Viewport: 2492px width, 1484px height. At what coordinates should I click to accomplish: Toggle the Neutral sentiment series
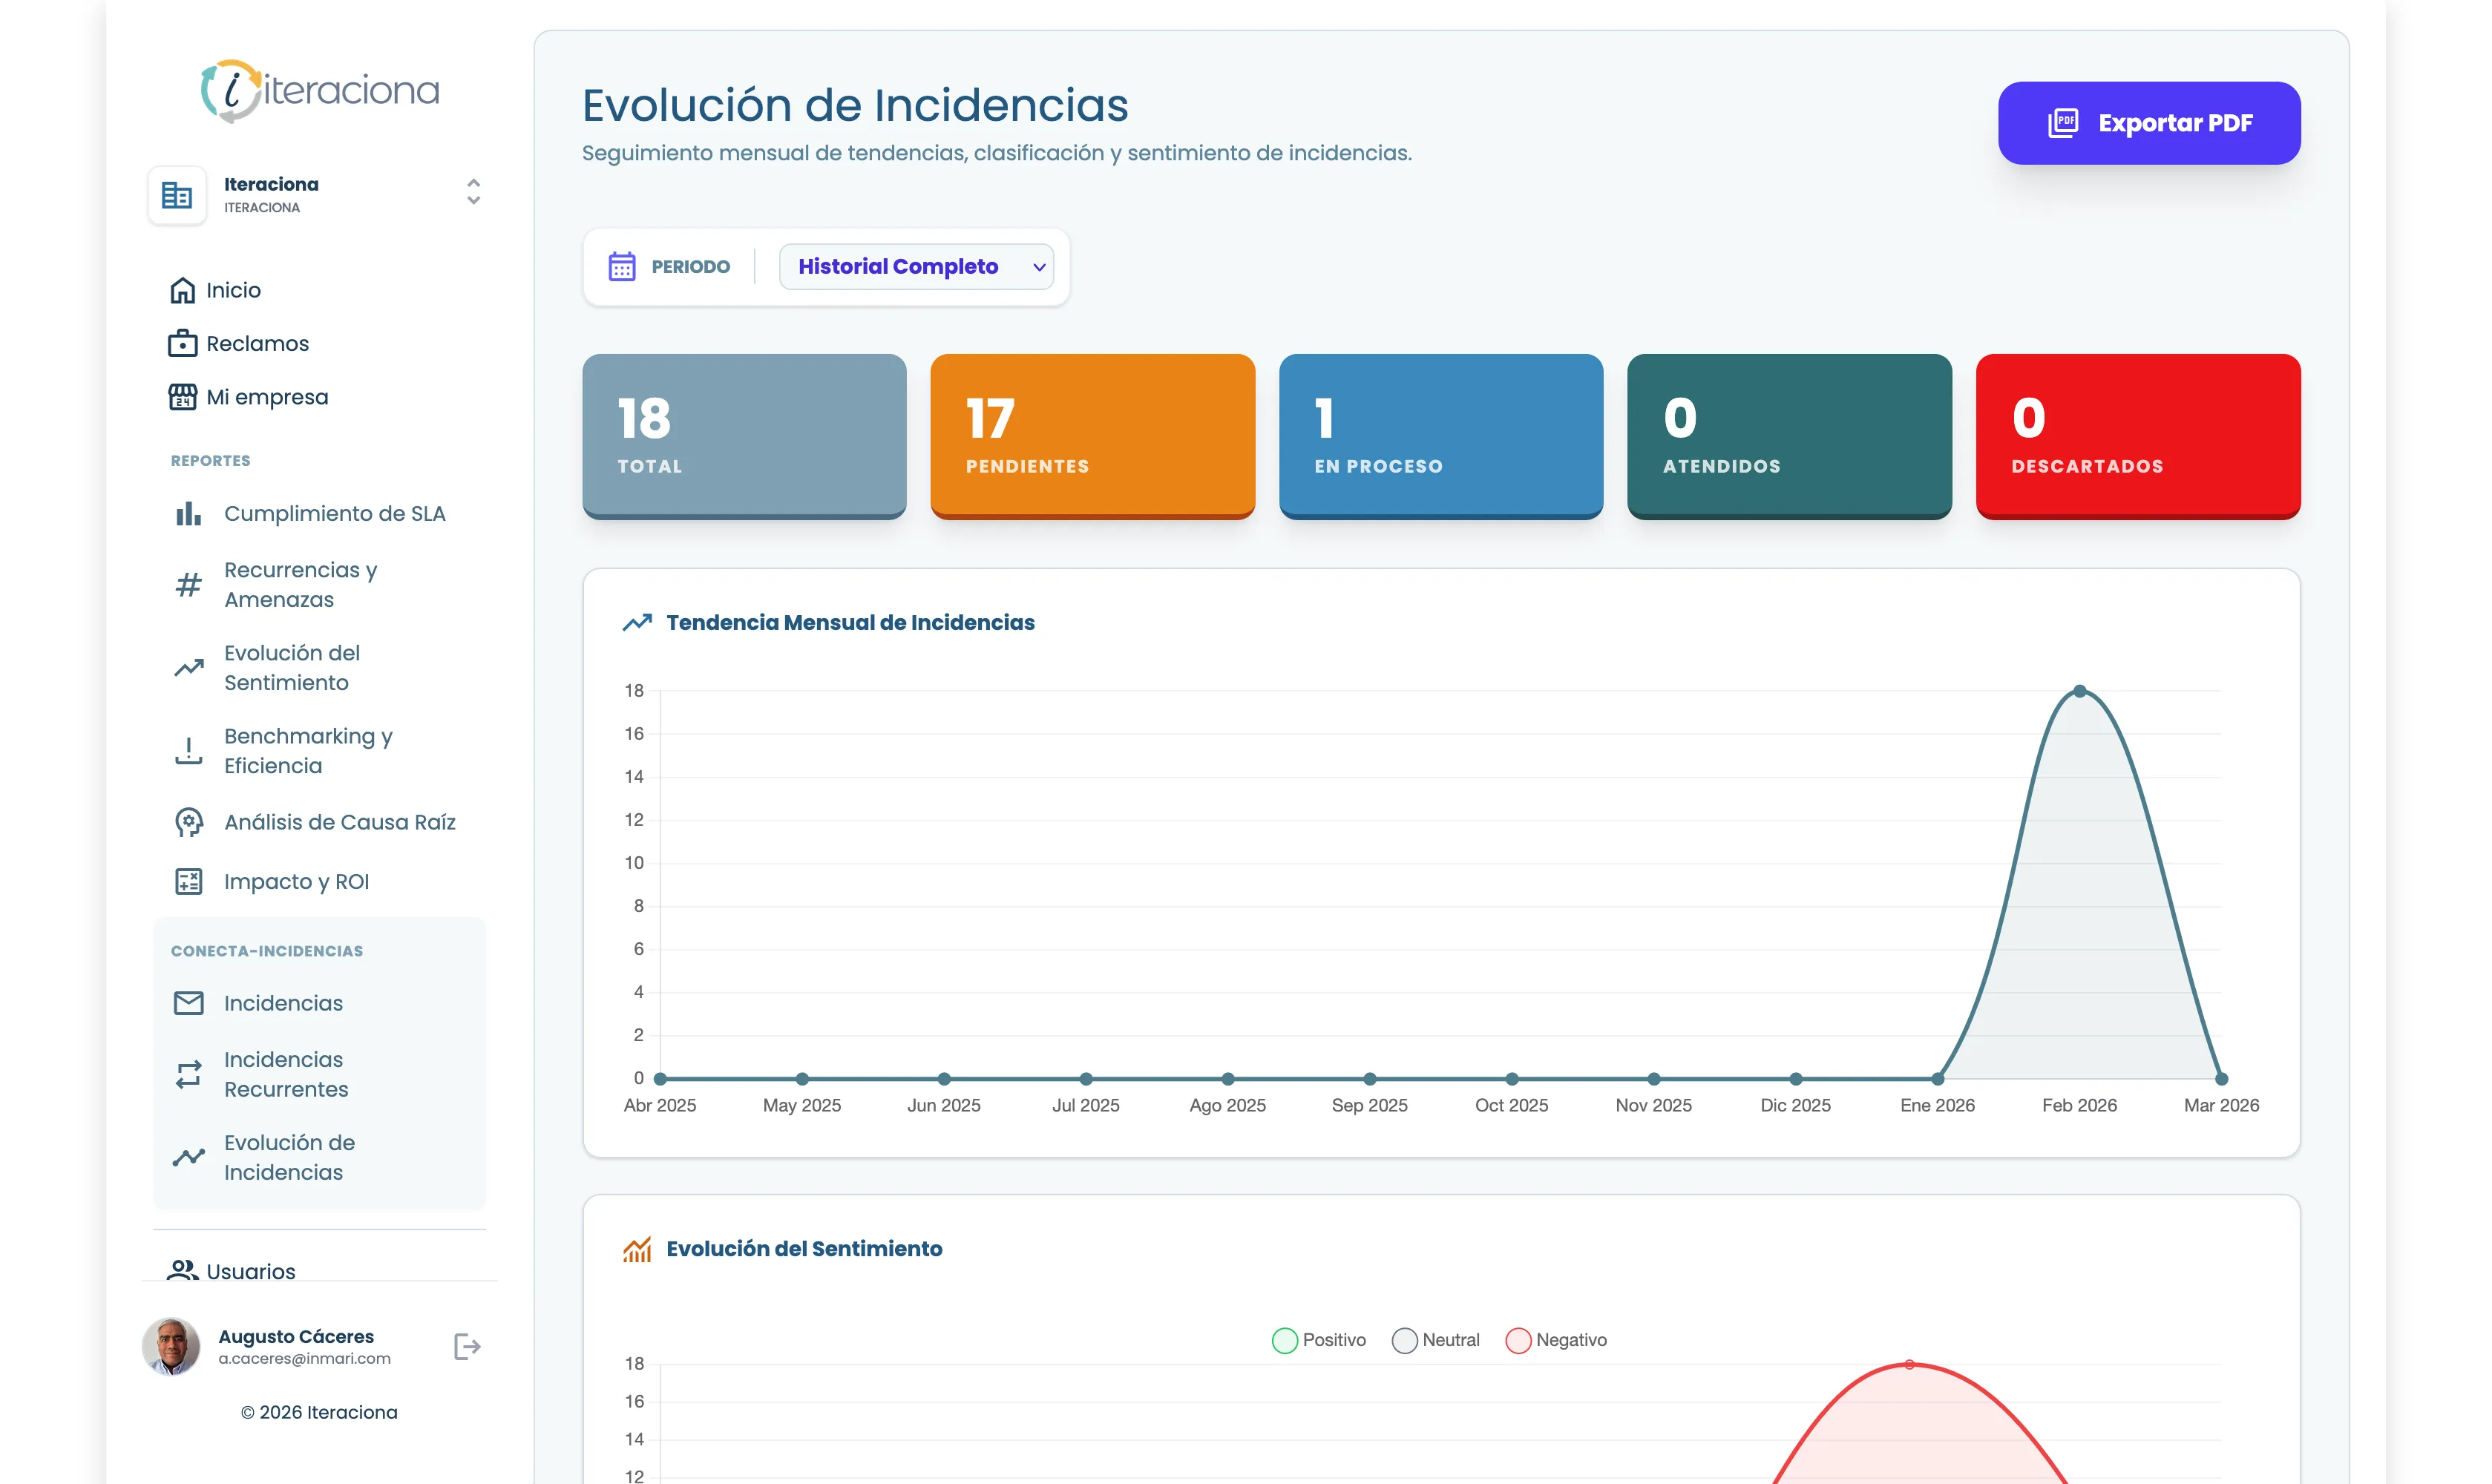tap(1436, 1340)
